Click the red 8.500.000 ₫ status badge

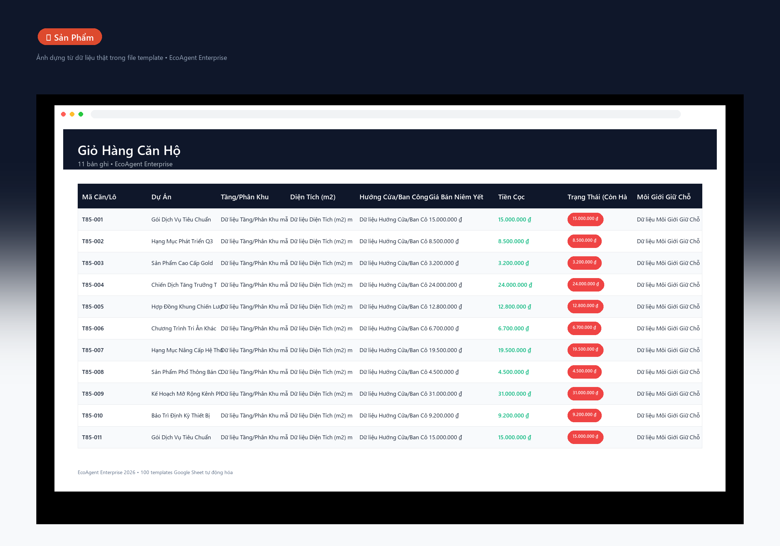tap(584, 241)
